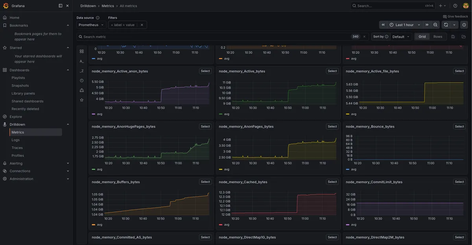Shift time range forward
The image size is (472, 245).
[427, 25]
